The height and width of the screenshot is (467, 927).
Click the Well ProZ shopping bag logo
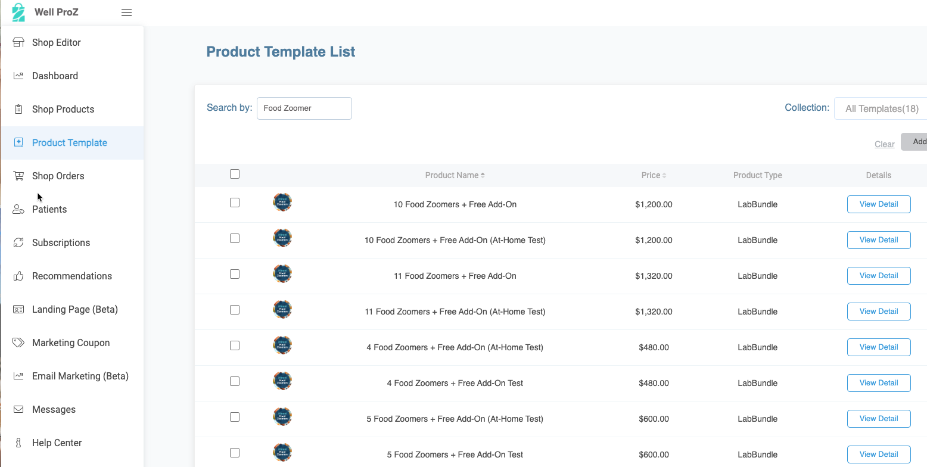pyautogui.click(x=18, y=12)
